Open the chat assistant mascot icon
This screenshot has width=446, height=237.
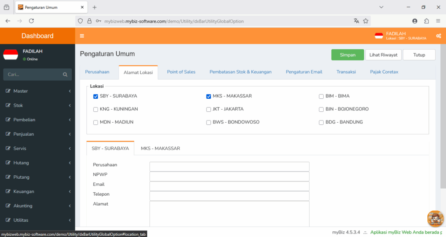pyautogui.click(x=435, y=219)
